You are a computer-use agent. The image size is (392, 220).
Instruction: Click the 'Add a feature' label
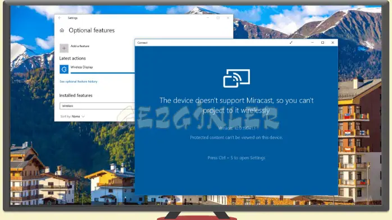[x=80, y=46]
